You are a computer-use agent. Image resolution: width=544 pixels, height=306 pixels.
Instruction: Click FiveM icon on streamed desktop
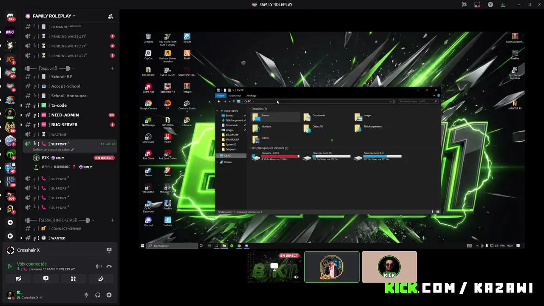pyautogui.click(x=187, y=55)
